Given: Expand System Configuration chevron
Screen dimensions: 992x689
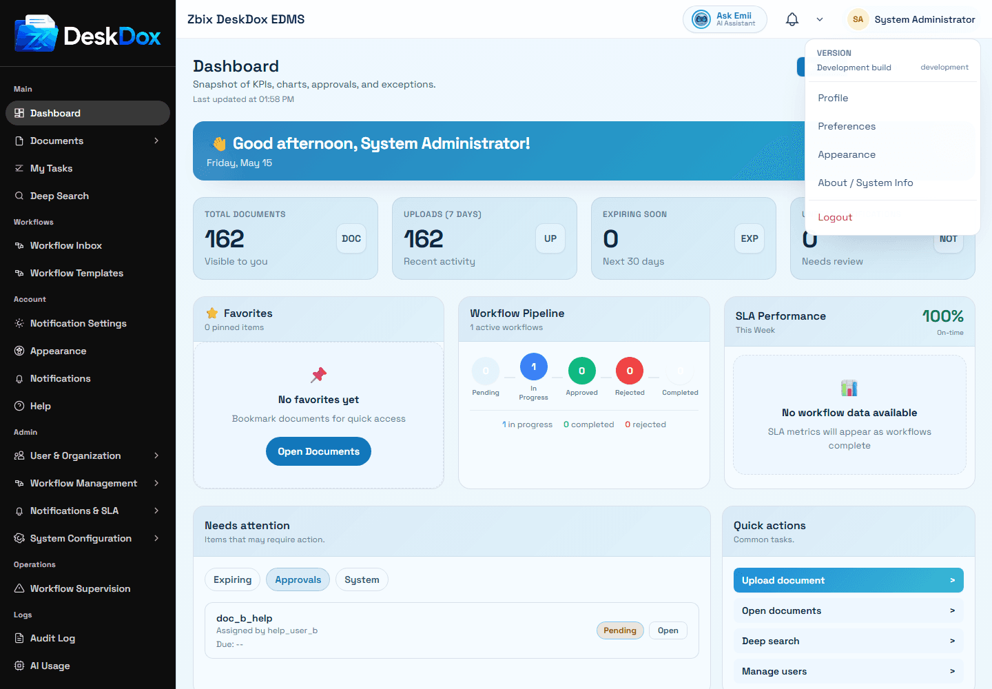Looking at the screenshot, I should click(156, 538).
